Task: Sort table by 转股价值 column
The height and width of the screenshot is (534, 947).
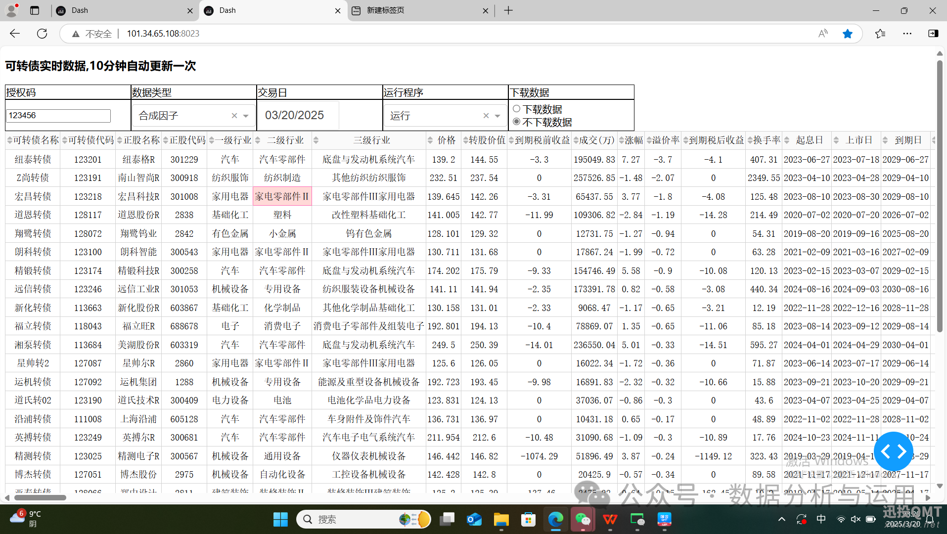Action: click(465, 141)
